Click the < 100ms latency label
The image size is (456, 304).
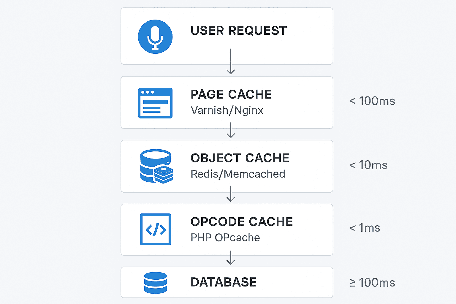[x=372, y=101]
